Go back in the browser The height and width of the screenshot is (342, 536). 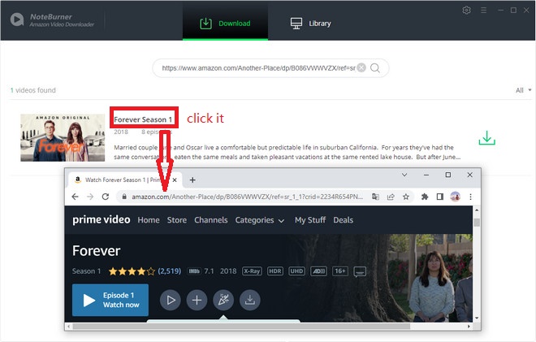click(75, 197)
